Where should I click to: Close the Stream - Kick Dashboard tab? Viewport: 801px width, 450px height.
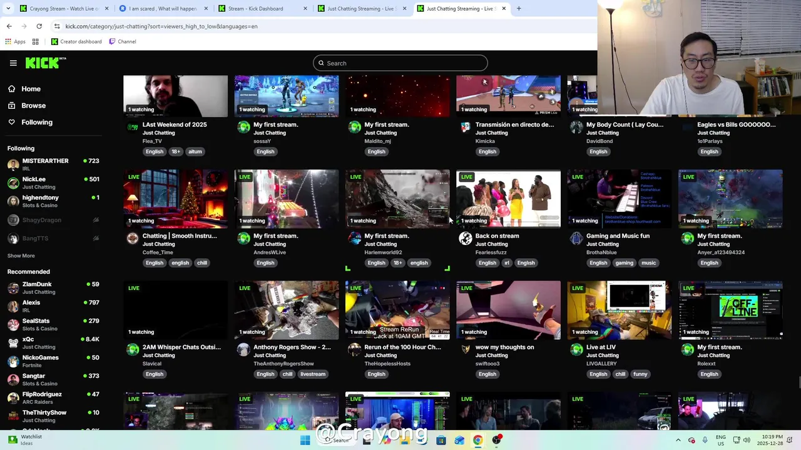tap(305, 9)
